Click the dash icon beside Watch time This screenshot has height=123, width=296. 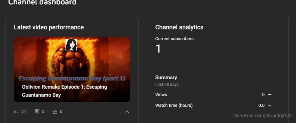(x=270, y=105)
